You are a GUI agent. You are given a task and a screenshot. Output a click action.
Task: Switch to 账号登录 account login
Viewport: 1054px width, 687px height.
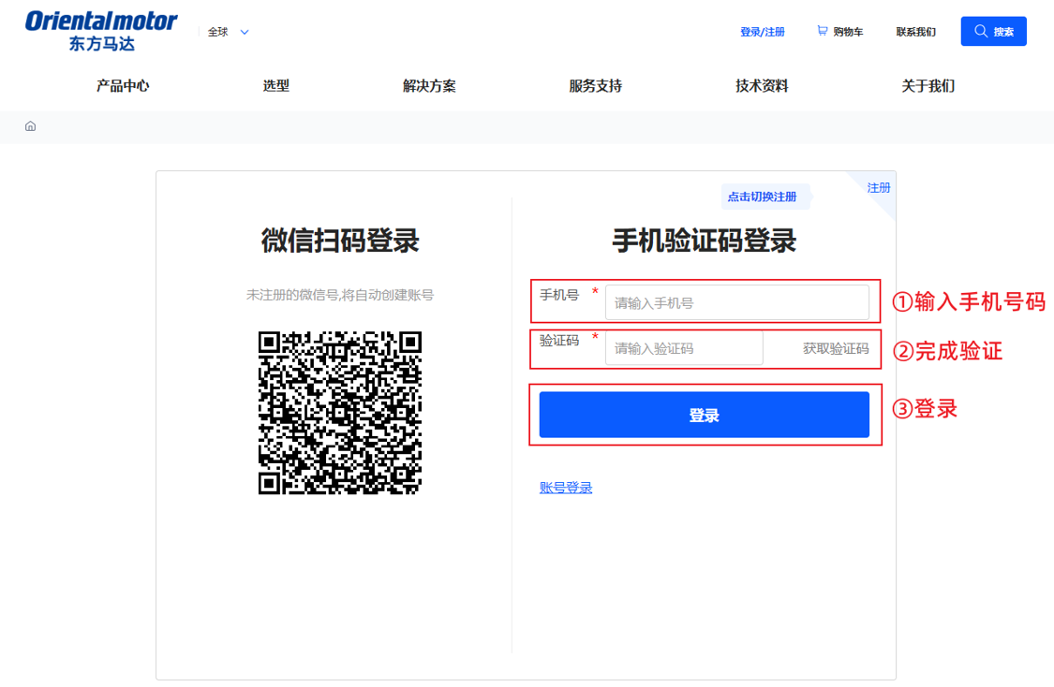tap(565, 487)
